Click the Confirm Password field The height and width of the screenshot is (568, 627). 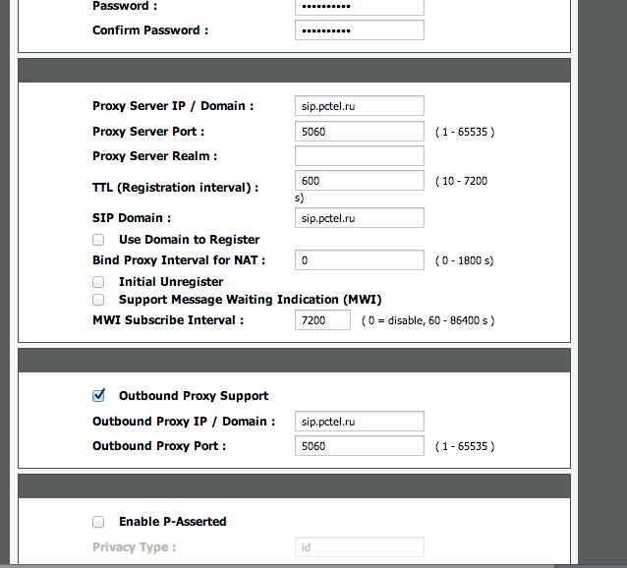(x=359, y=30)
